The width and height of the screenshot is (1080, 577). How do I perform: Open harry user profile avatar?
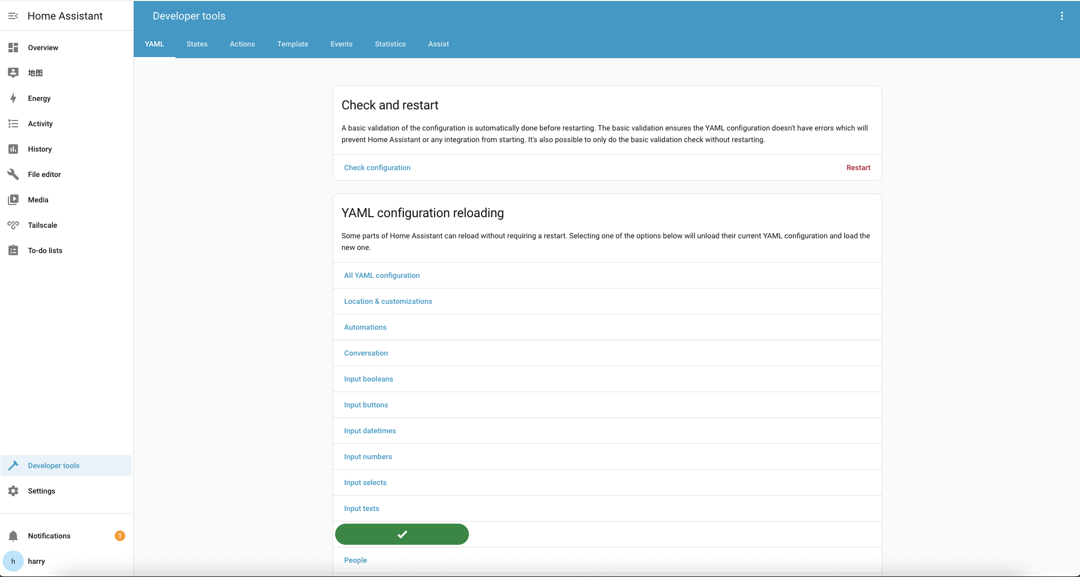point(13,561)
